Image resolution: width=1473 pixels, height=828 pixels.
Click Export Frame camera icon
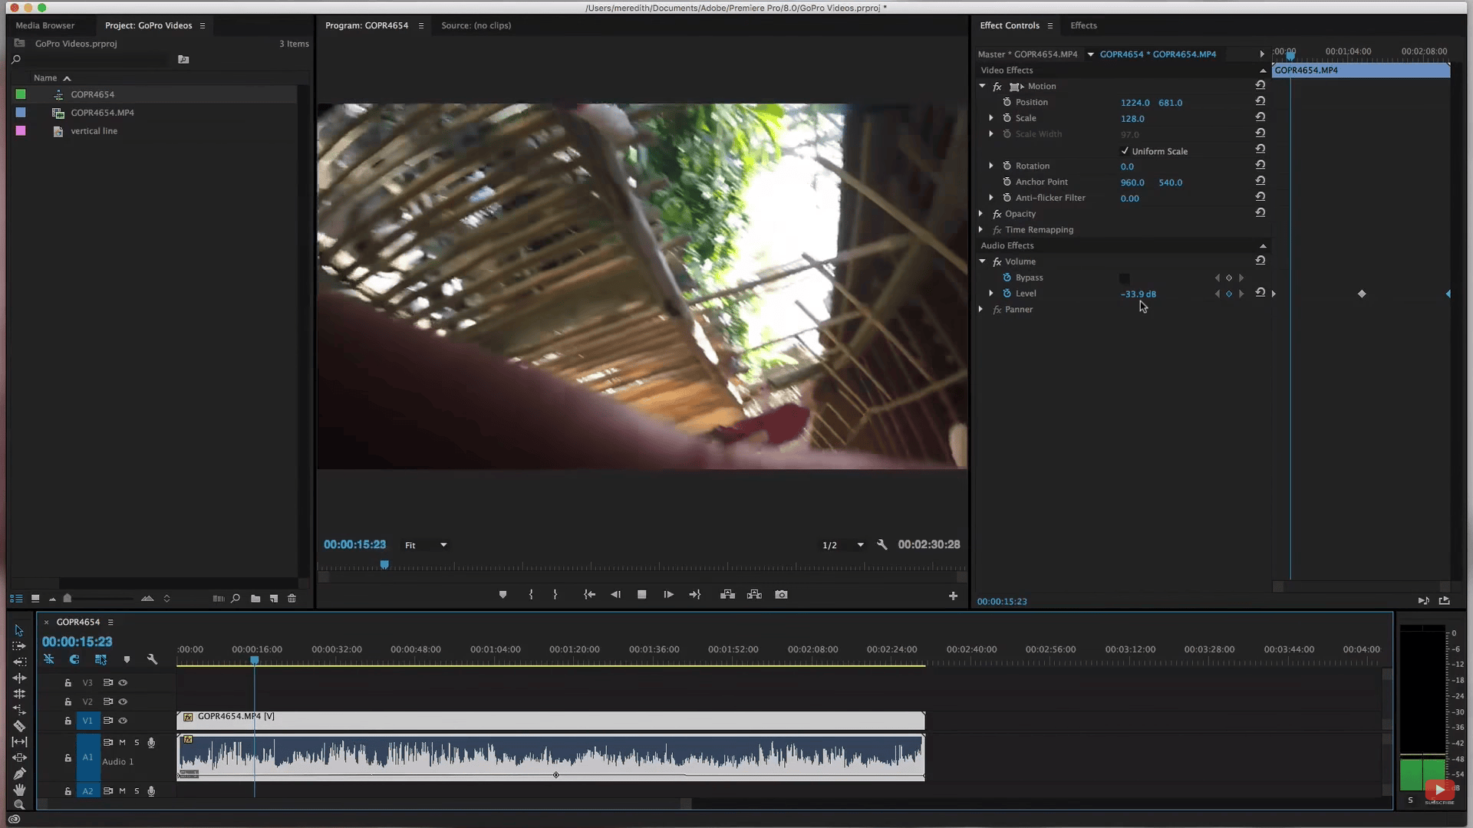pyautogui.click(x=781, y=595)
